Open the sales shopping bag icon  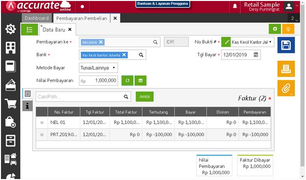11,122
